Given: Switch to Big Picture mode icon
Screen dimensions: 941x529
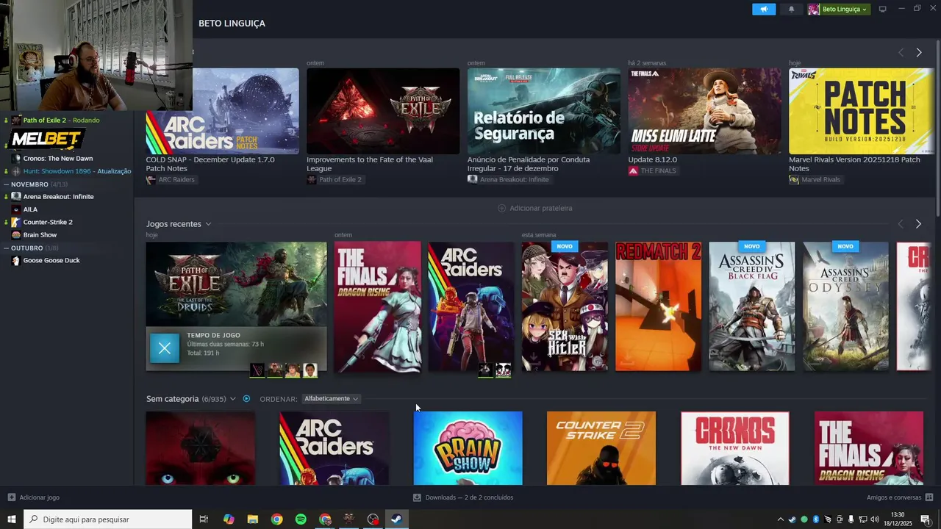Looking at the screenshot, I should 883,9.
